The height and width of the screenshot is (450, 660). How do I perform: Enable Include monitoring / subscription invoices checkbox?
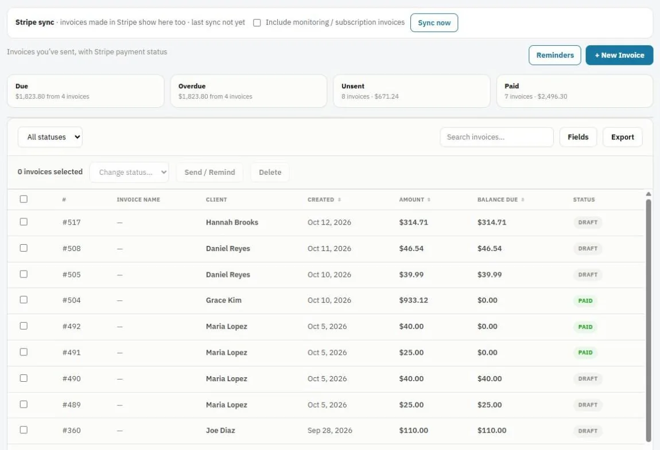click(x=257, y=23)
